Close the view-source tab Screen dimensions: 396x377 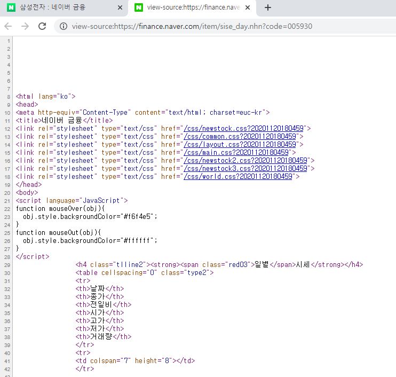click(x=248, y=7)
